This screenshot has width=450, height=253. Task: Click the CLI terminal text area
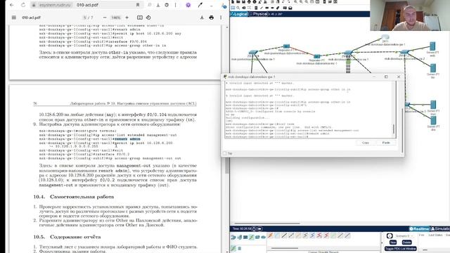point(309,110)
